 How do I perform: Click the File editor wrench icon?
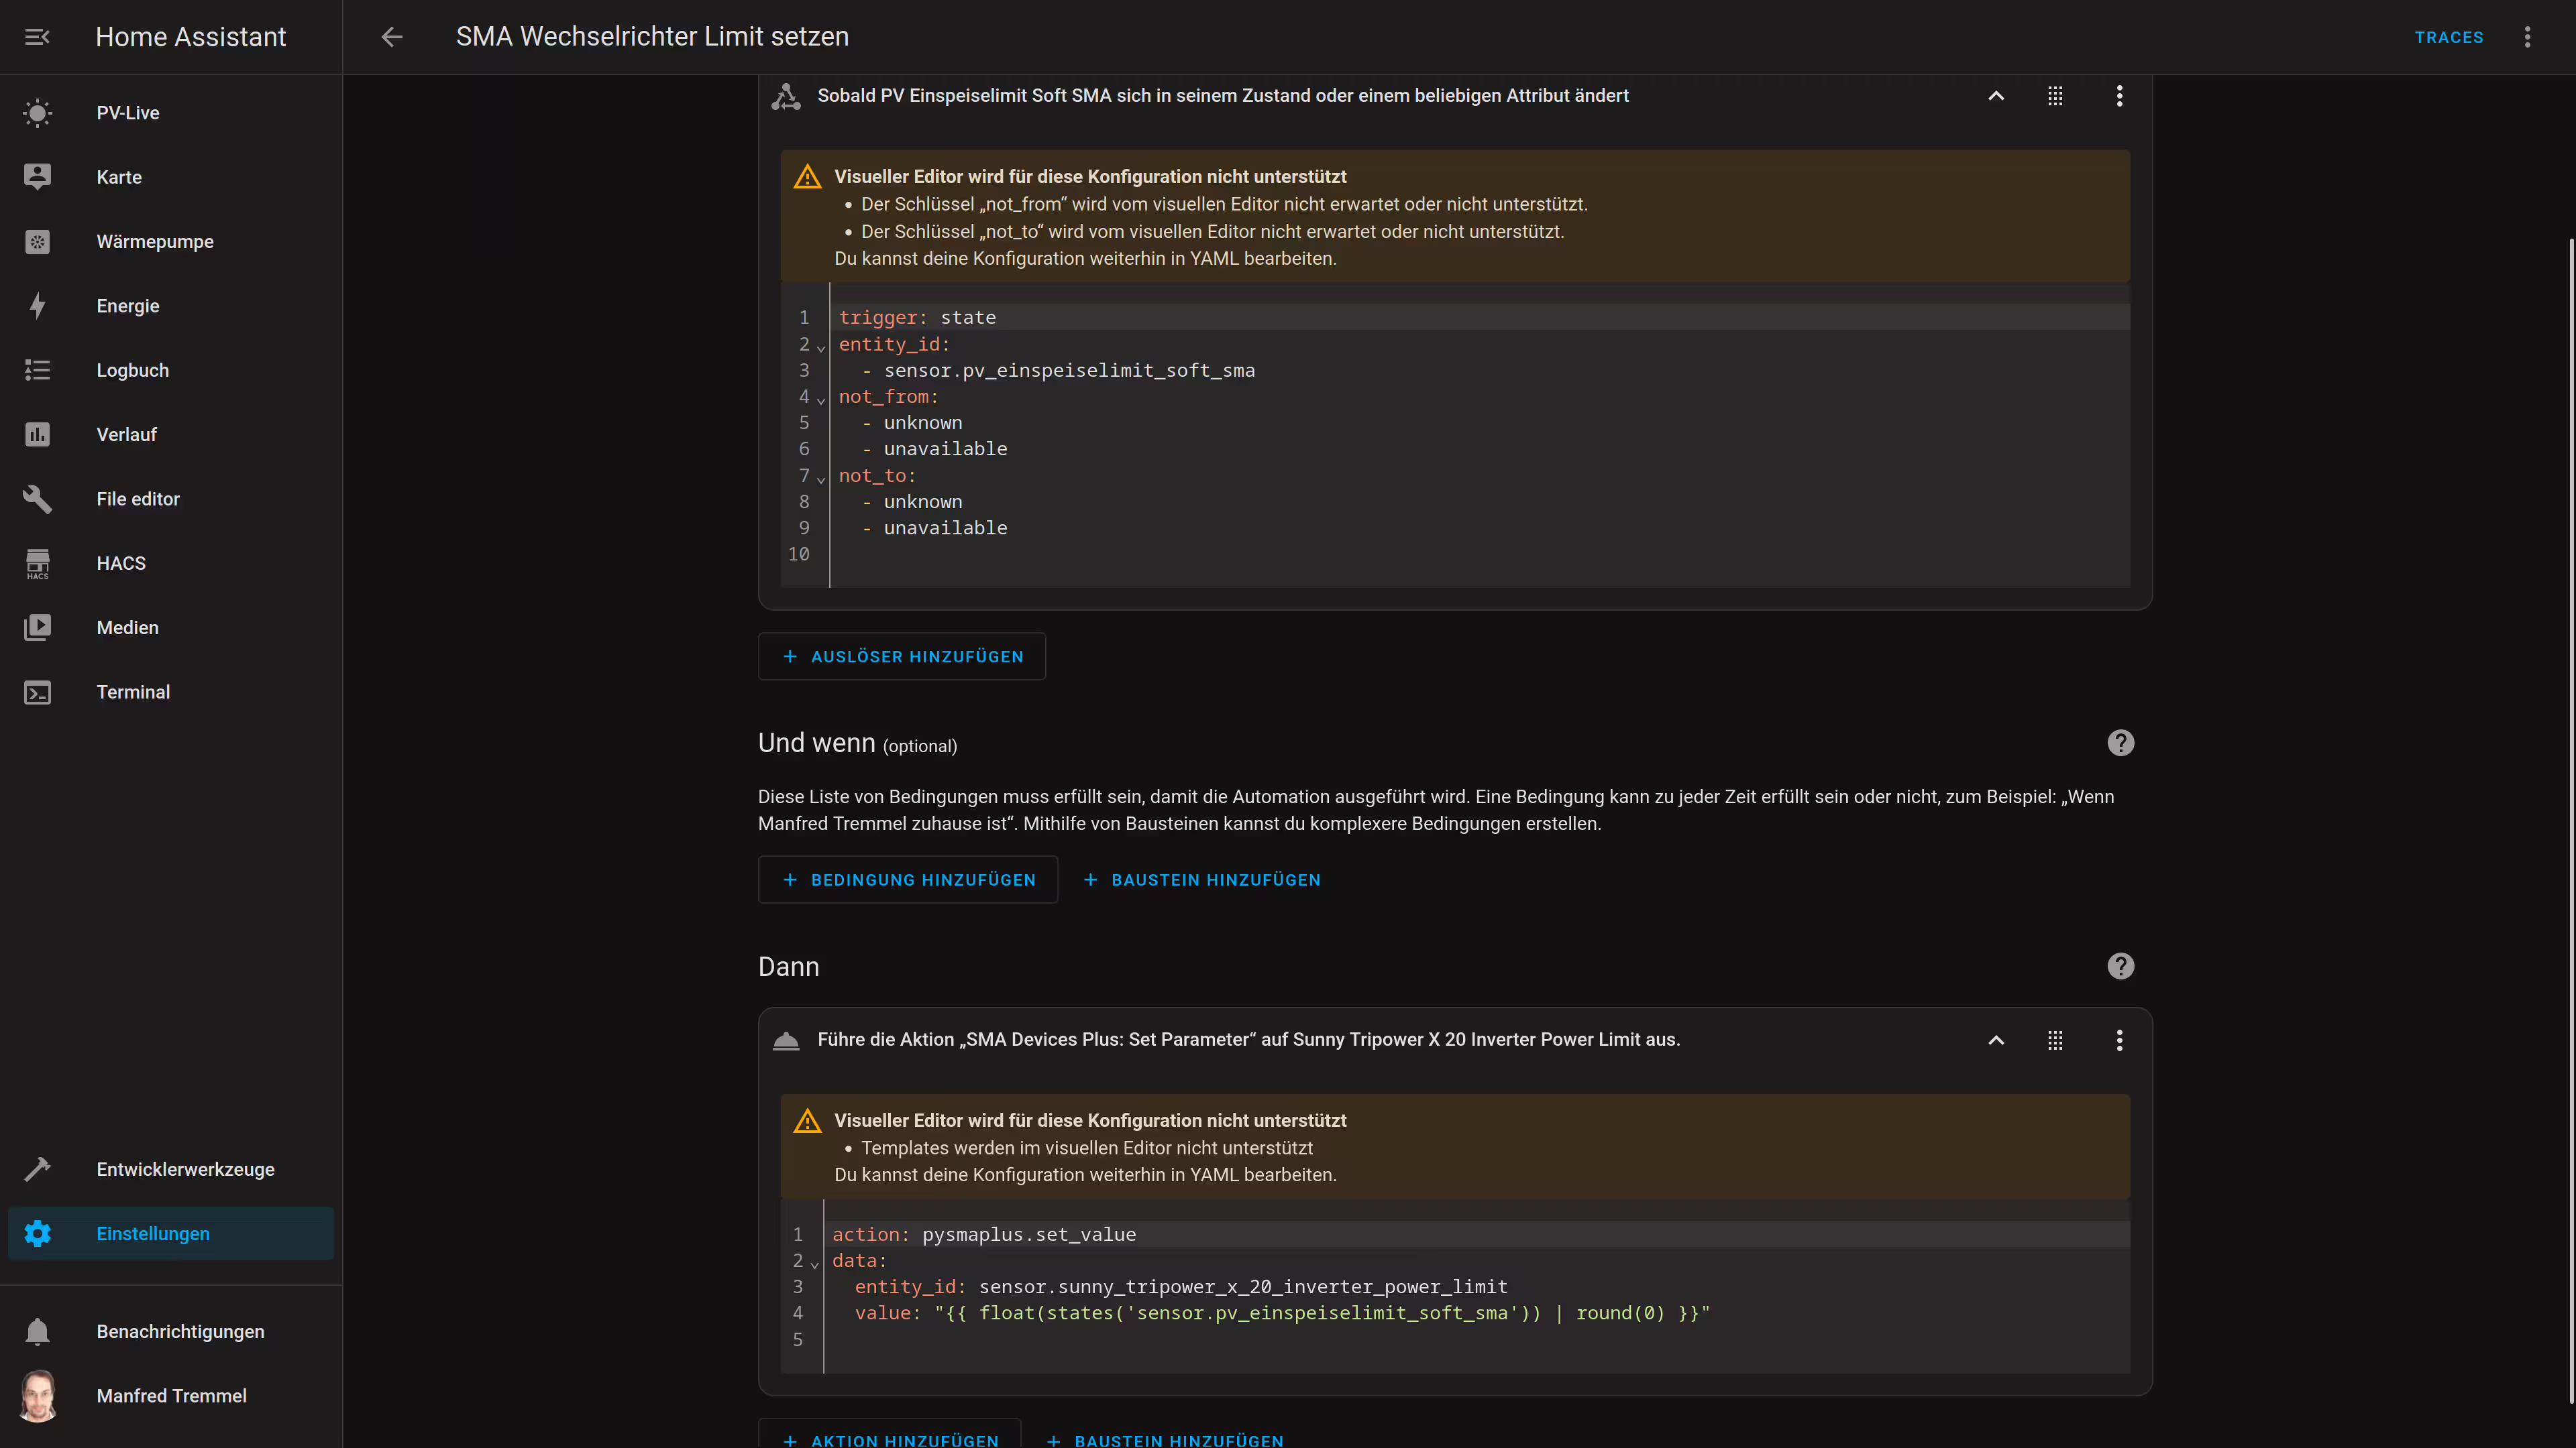coord(37,499)
